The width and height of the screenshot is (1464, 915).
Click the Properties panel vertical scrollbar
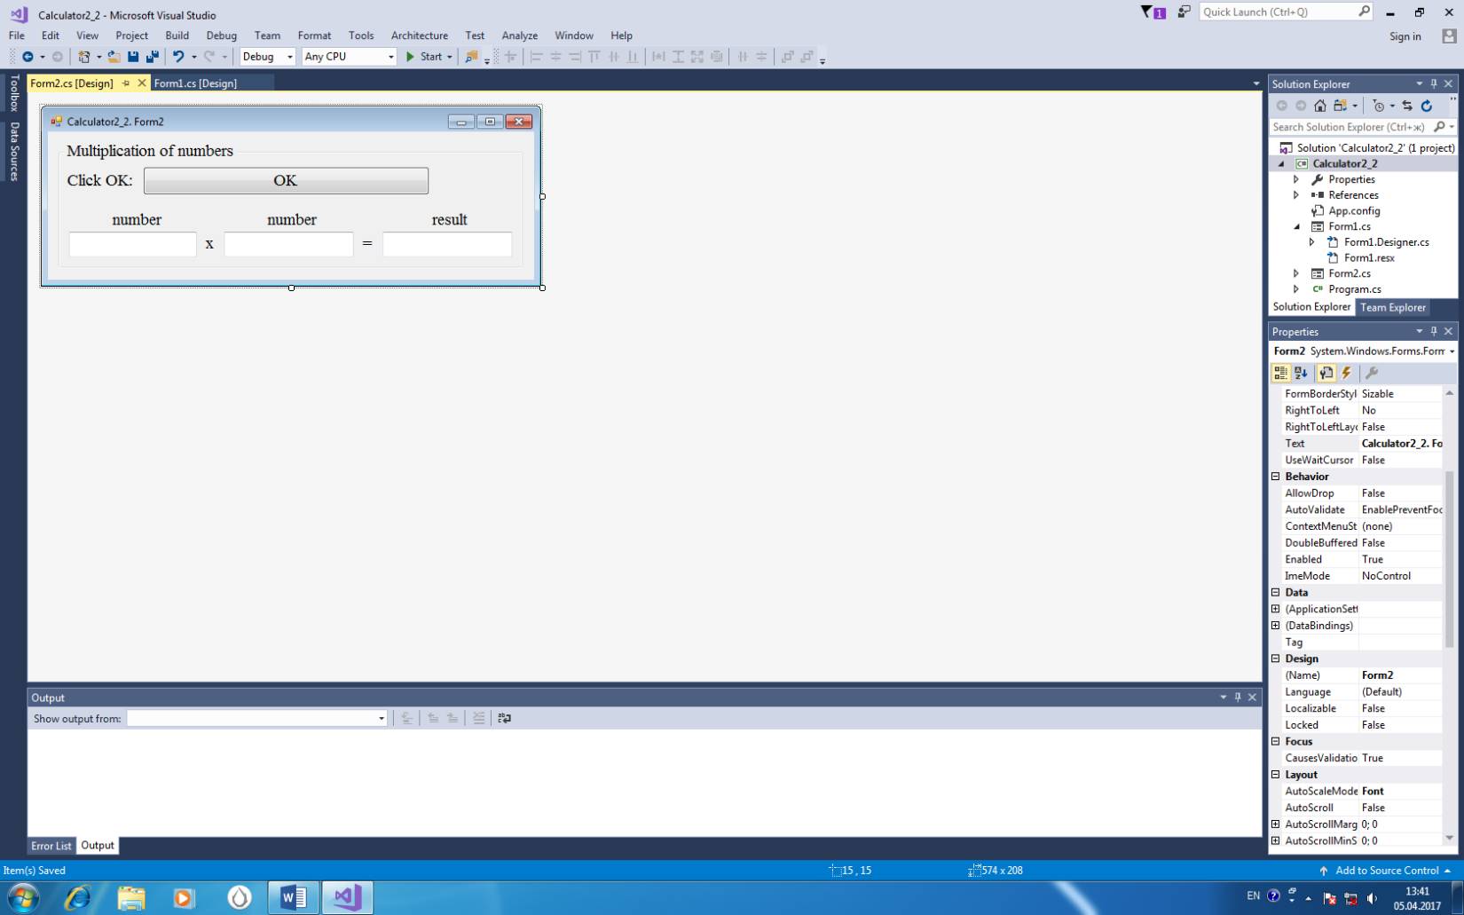[x=1450, y=559]
